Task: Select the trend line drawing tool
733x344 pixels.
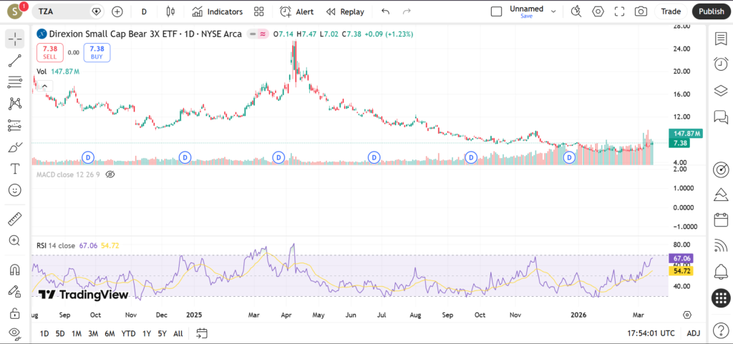Action: [14, 61]
